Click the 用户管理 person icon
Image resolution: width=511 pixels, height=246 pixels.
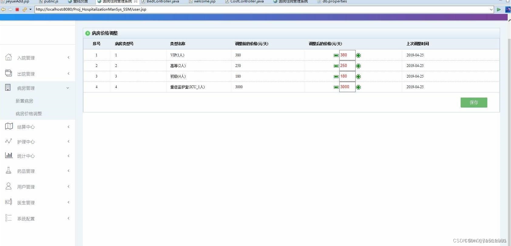point(8,186)
